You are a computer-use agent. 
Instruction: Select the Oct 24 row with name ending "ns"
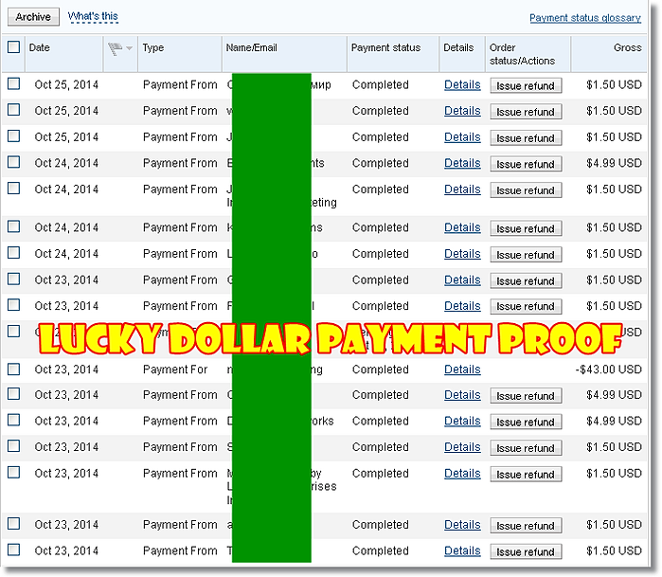pos(13,226)
